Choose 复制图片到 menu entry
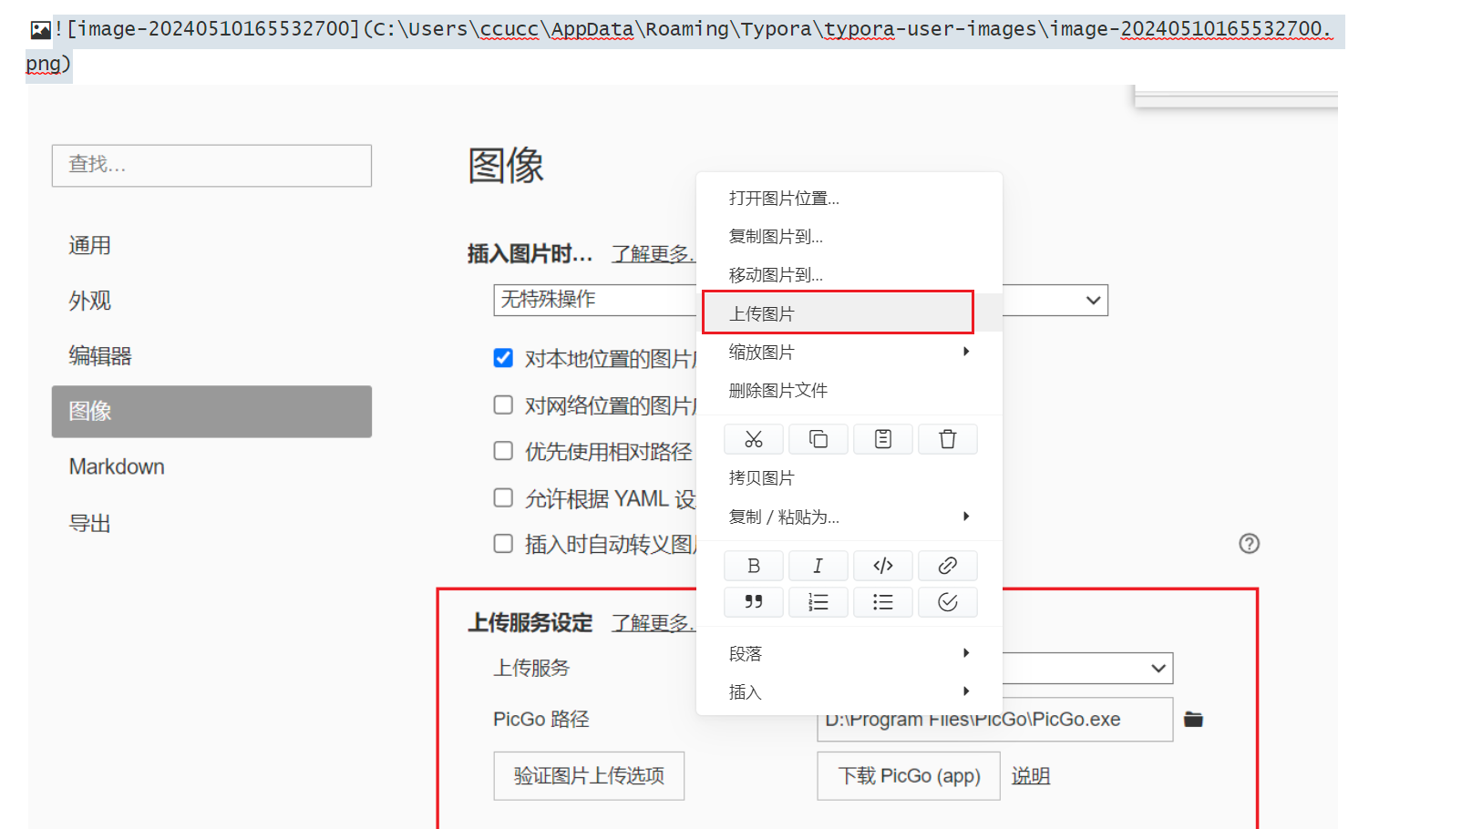The height and width of the screenshot is (829, 1472). [849, 236]
